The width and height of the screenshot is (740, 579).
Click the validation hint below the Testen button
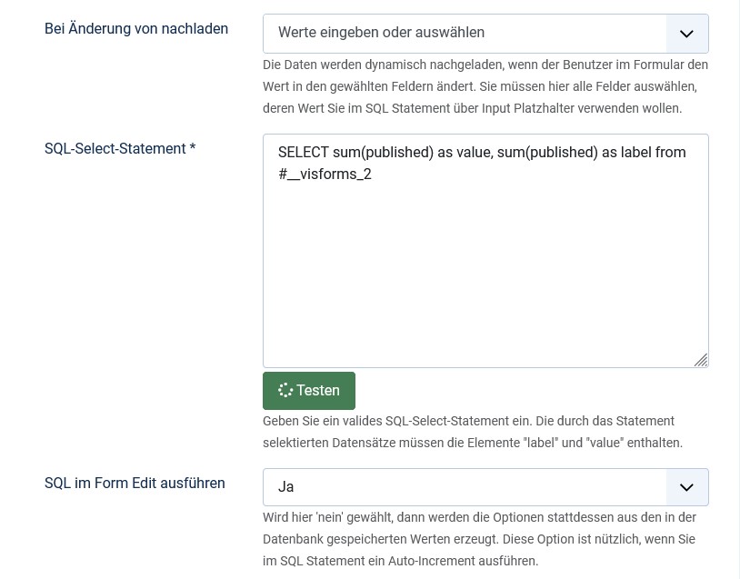click(x=473, y=432)
